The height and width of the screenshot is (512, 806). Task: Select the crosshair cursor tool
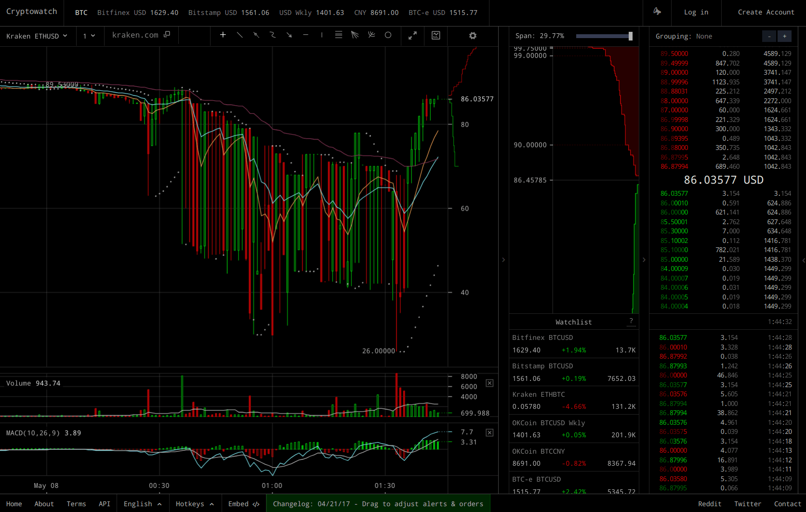click(223, 35)
